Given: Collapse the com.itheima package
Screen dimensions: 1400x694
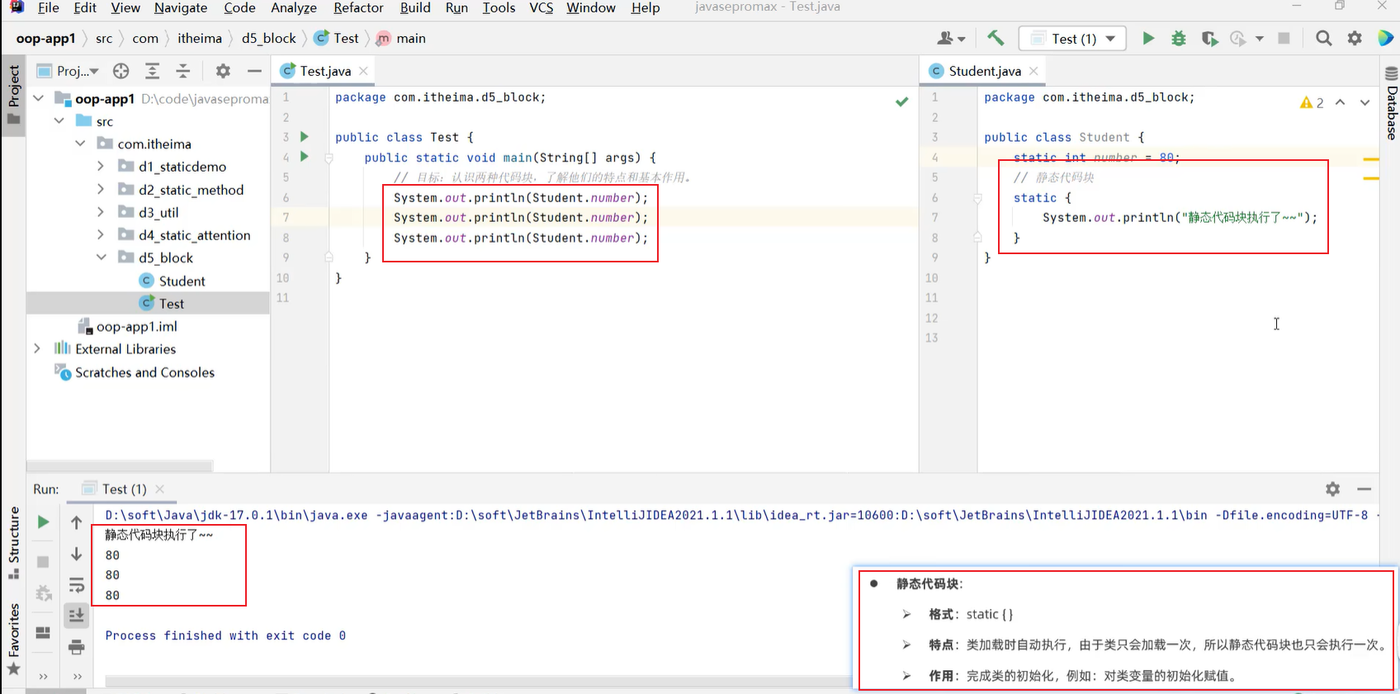Looking at the screenshot, I should pos(80,144).
